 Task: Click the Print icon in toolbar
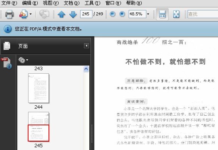coord(9,14)
